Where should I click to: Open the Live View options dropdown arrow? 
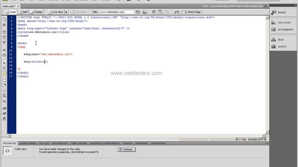pyautogui.click(x=66, y=12)
